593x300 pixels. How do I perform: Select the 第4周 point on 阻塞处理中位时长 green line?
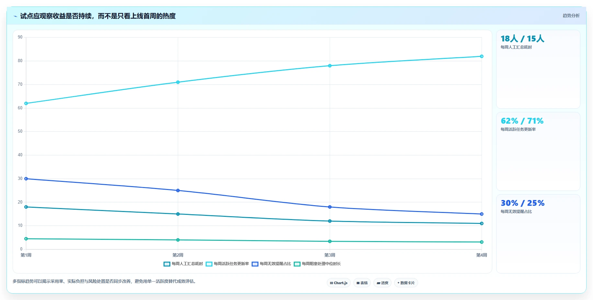click(482, 242)
